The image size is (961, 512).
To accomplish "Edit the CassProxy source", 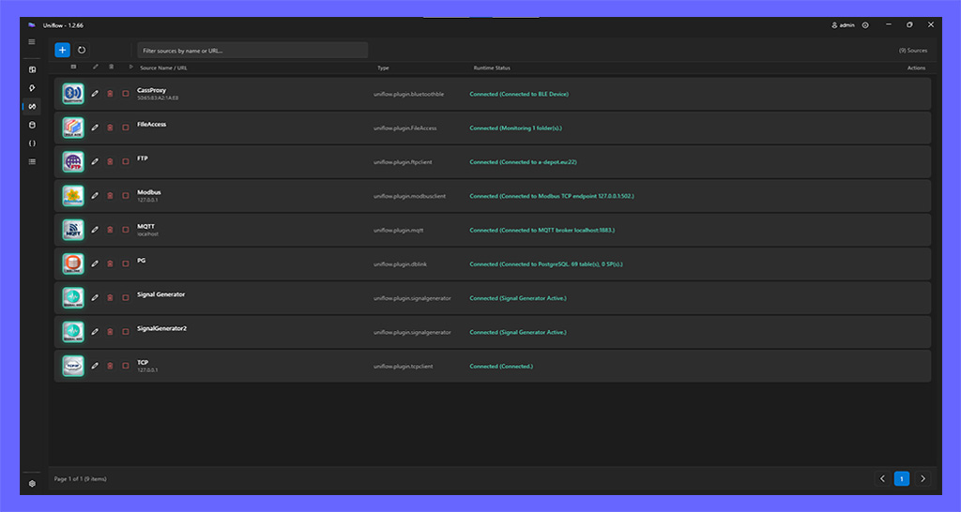I will [x=95, y=94].
